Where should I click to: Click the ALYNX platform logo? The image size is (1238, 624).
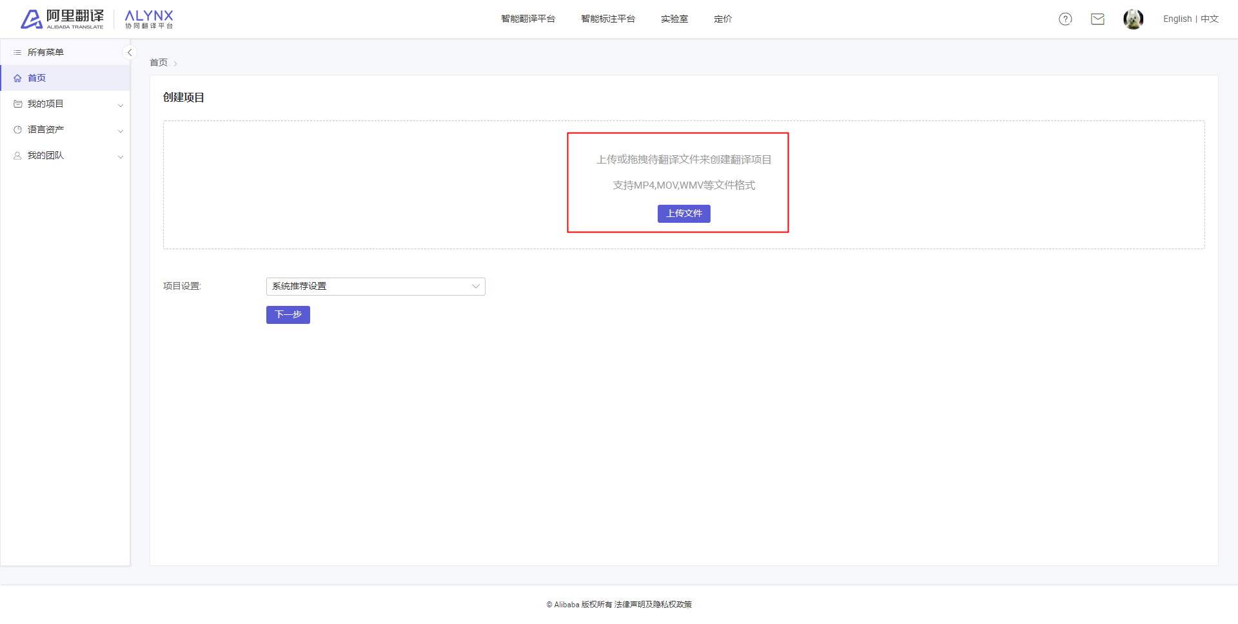(149, 19)
